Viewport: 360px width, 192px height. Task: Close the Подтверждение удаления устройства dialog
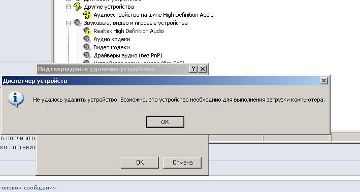tap(203, 69)
